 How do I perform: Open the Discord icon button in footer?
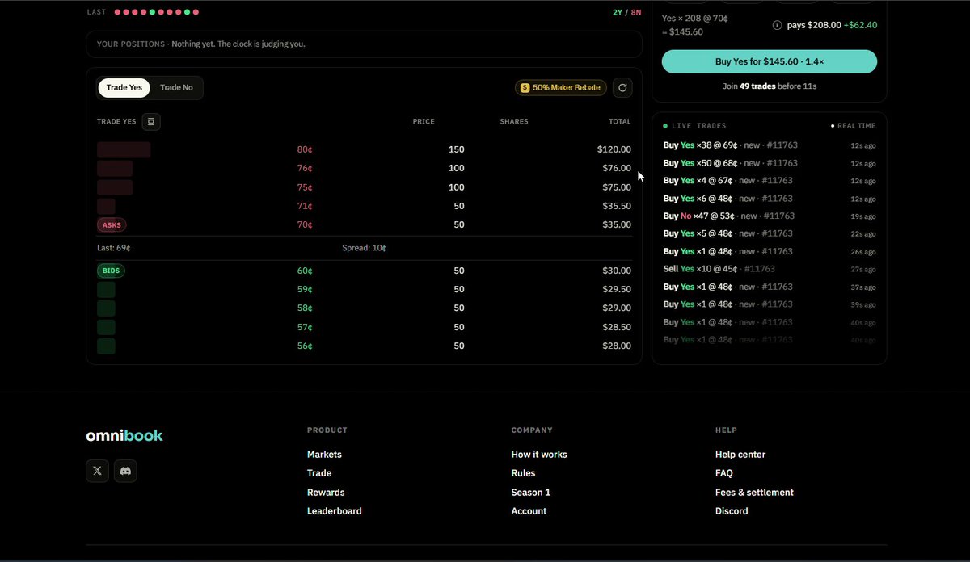coord(125,471)
